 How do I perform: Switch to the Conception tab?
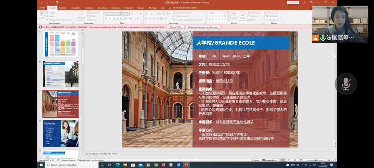pos(75,8)
